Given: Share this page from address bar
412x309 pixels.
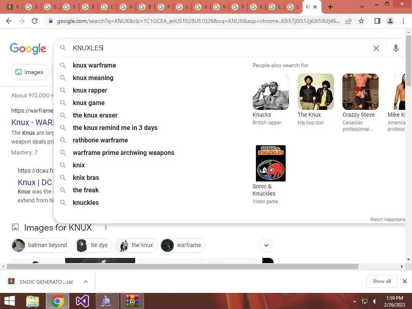Looking at the screenshot, I should [348, 21].
